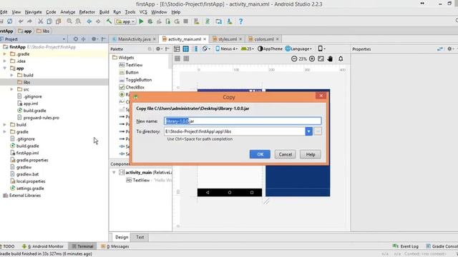Open Event Log
The height and width of the screenshot is (257, 458).
406,246
